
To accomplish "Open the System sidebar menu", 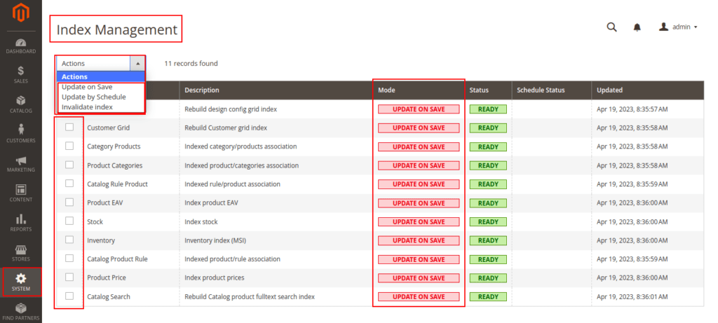I will pyautogui.click(x=20, y=282).
